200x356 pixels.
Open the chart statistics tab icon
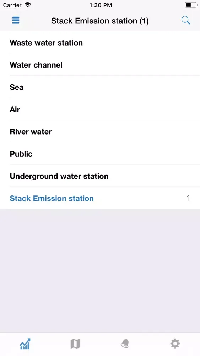[25, 344]
